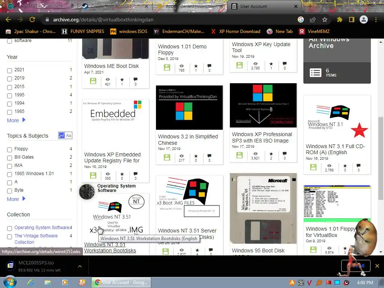Open Windows XP Professional SP3 thumbnail image

[263, 105]
